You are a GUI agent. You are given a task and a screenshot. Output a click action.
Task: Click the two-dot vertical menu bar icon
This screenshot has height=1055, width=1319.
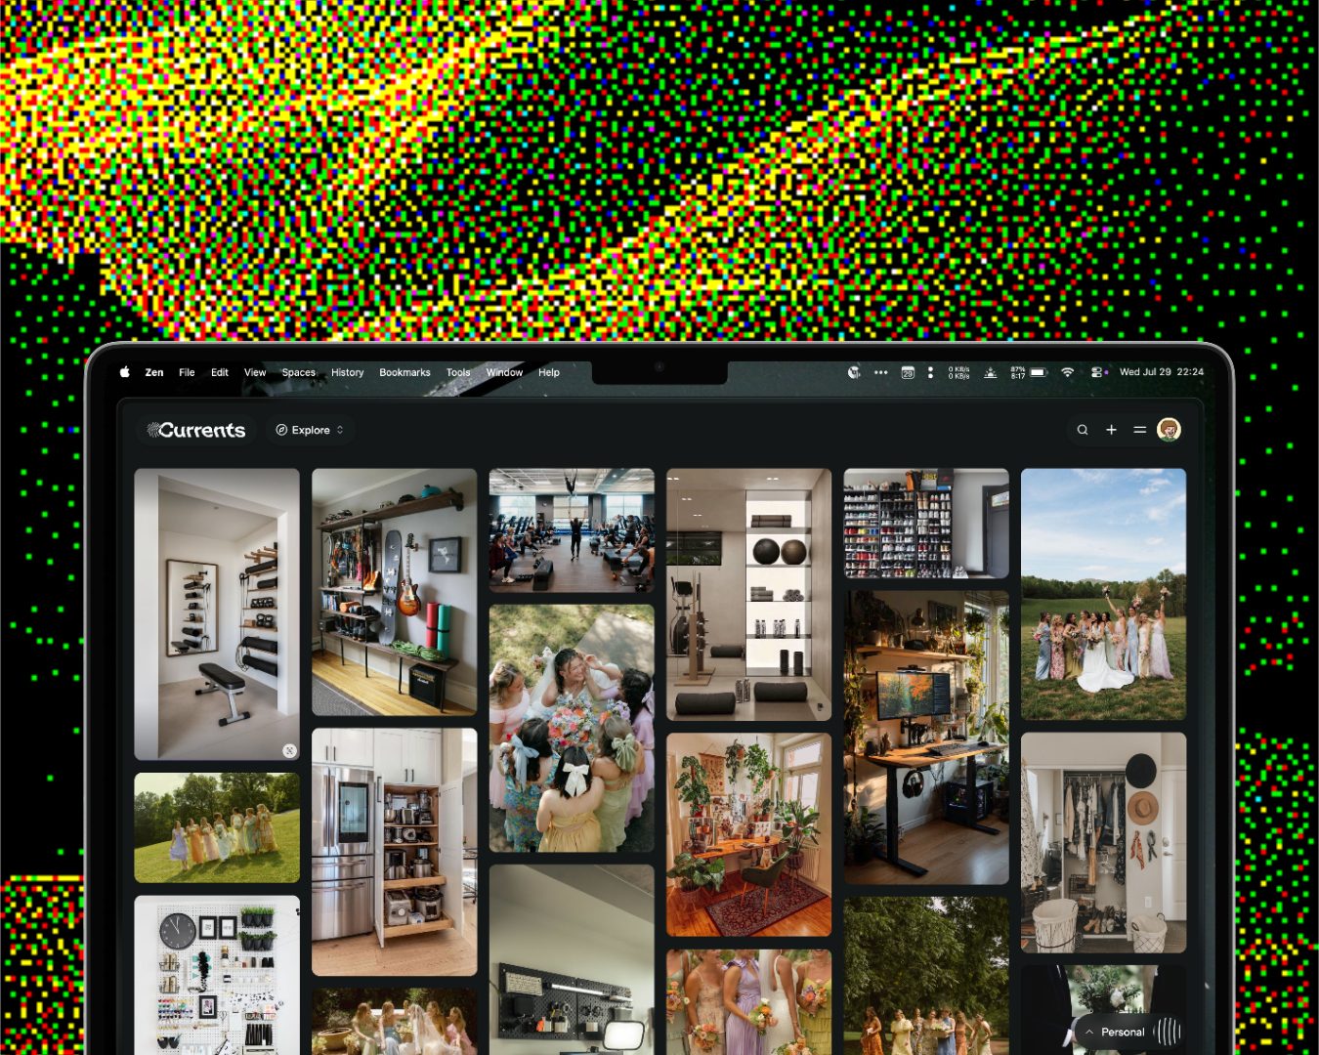tap(930, 372)
